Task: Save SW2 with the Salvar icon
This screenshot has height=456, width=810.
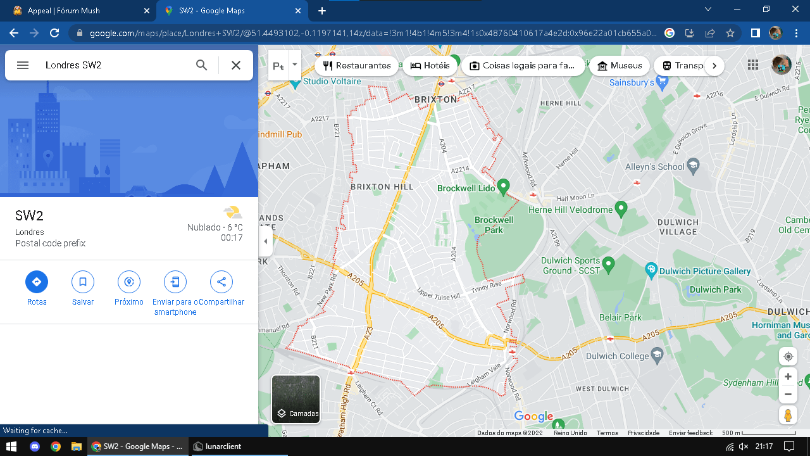Action: [83, 282]
